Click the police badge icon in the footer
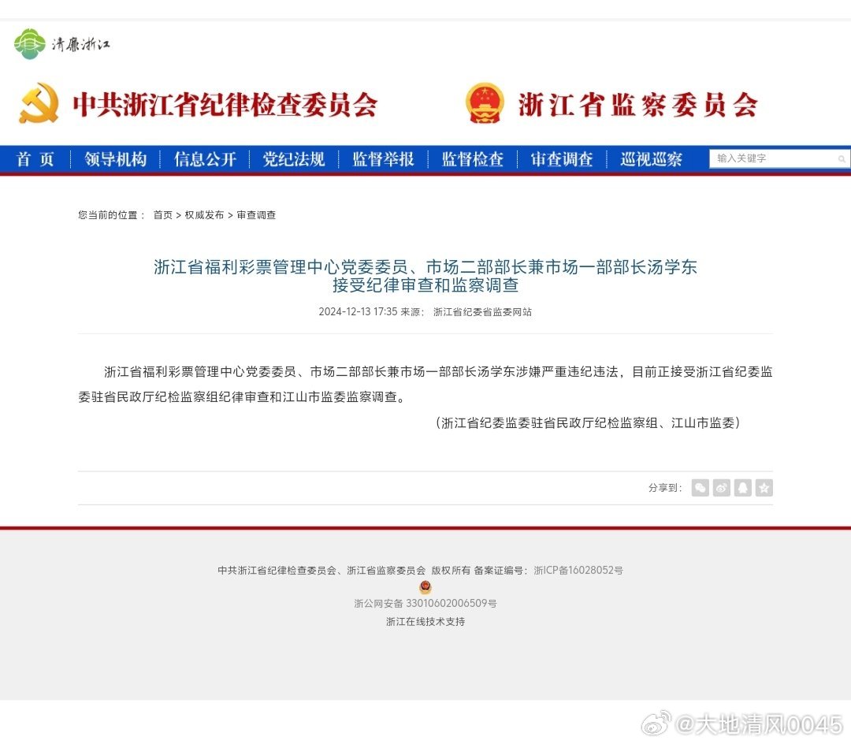 click(425, 586)
